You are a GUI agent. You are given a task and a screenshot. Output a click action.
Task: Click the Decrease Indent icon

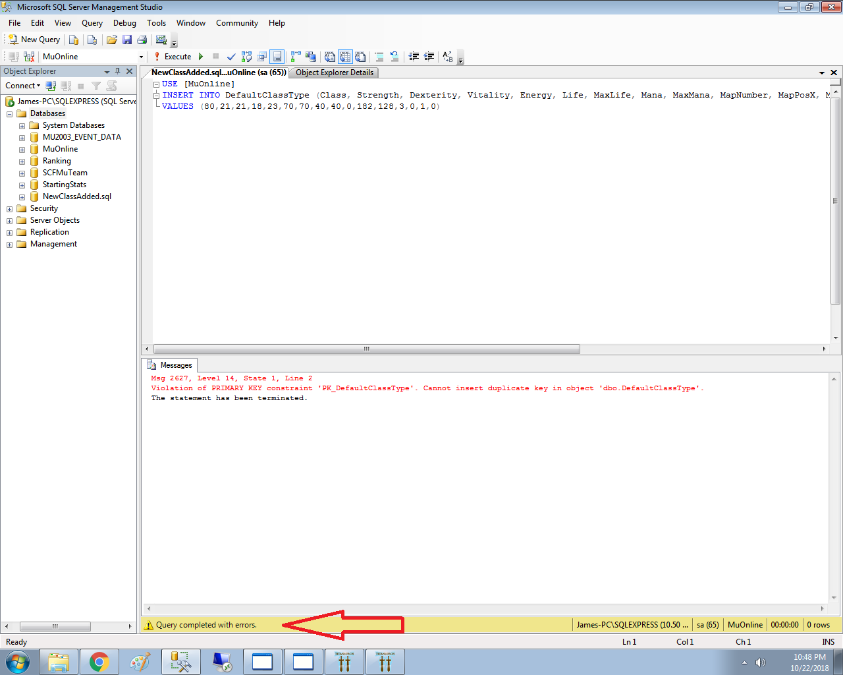coord(414,57)
